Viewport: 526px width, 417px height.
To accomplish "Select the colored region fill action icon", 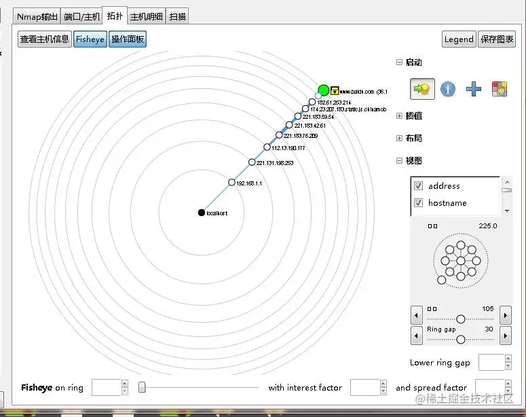I will coord(499,89).
